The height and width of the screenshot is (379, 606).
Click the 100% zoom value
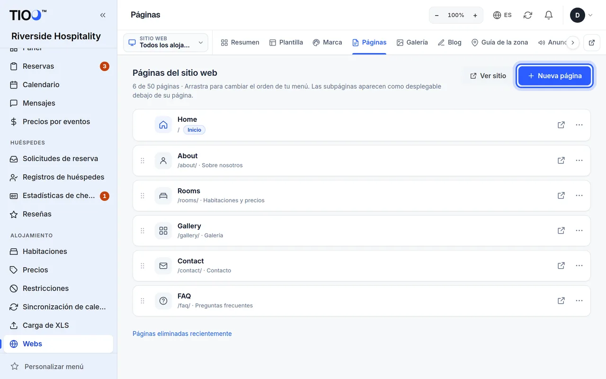coord(456,15)
